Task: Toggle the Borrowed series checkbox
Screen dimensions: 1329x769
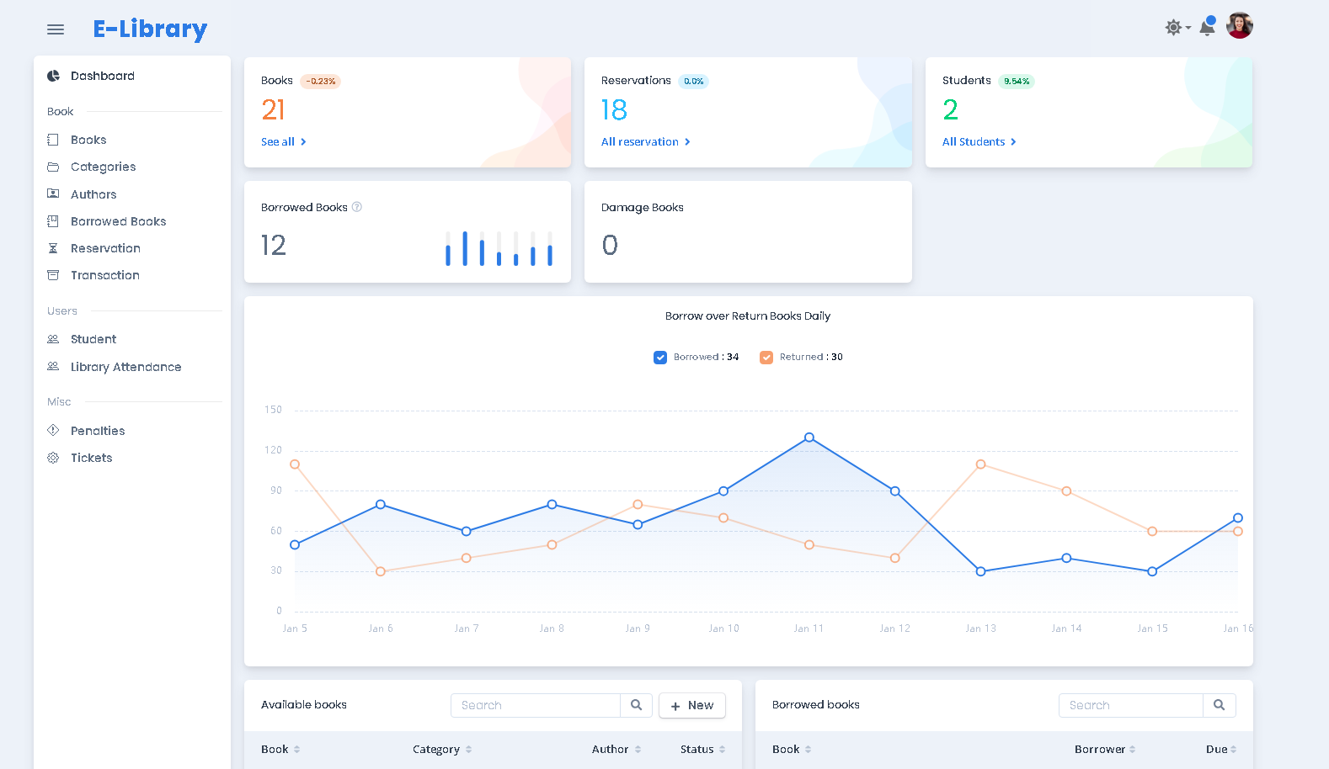Action: pos(660,358)
